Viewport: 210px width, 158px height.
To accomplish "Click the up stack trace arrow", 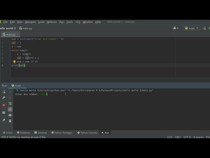I will pyautogui.click(x=10, y=92).
